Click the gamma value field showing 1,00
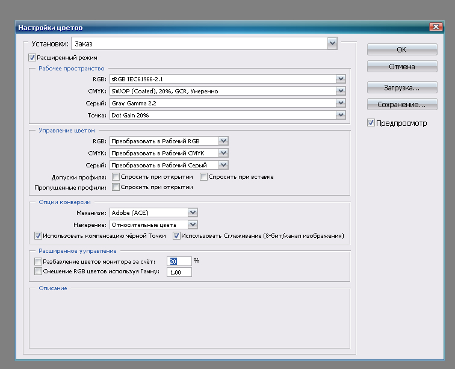455x369 pixels. point(179,273)
